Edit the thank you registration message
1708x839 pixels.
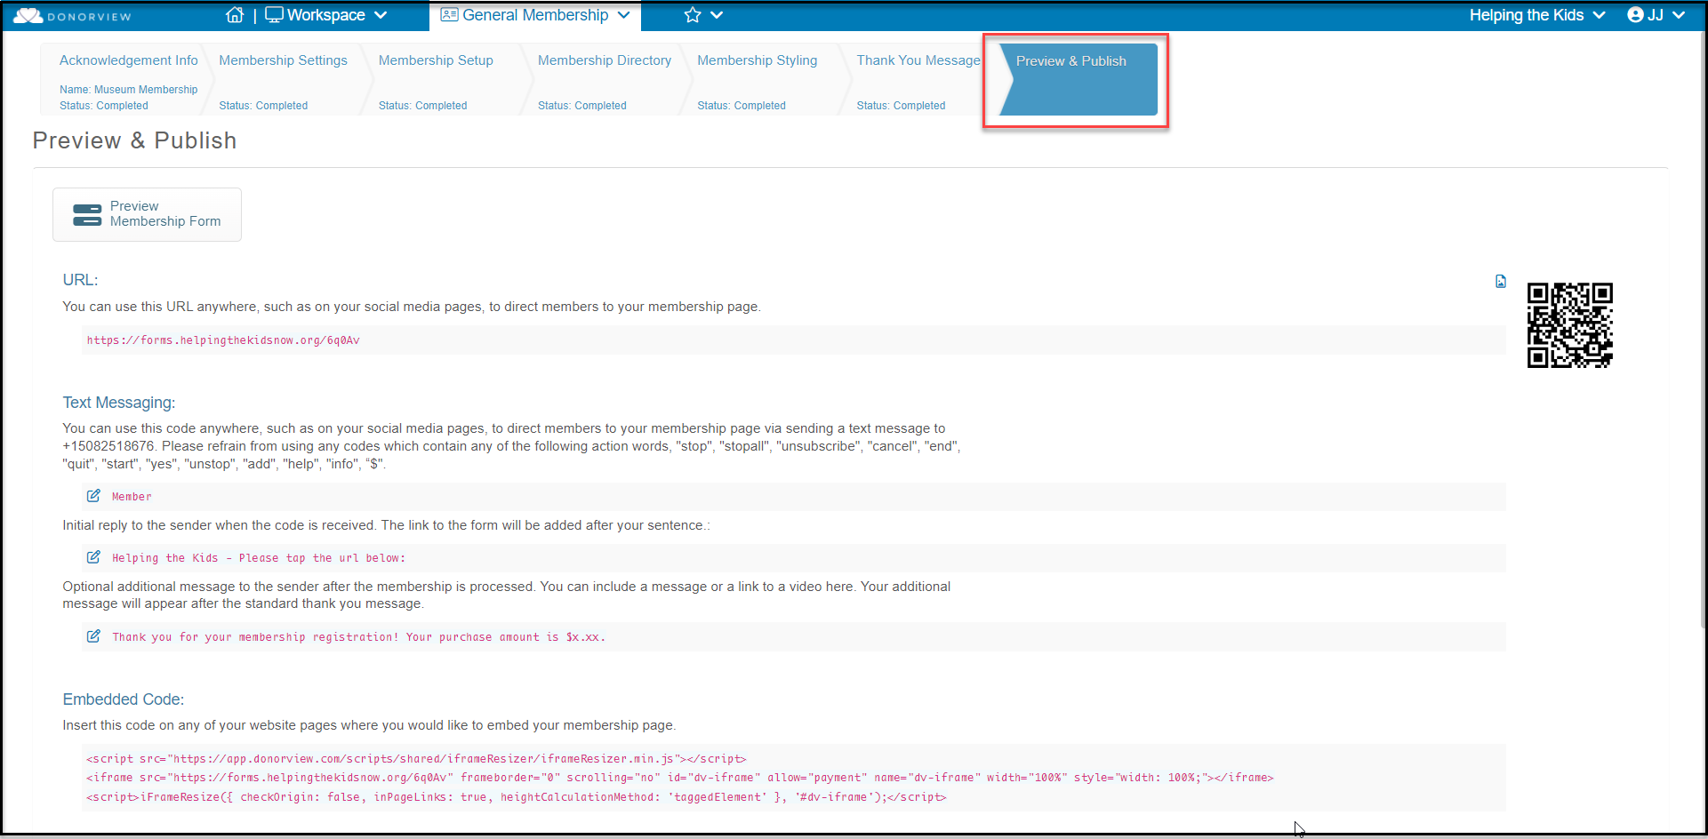coord(93,636)
